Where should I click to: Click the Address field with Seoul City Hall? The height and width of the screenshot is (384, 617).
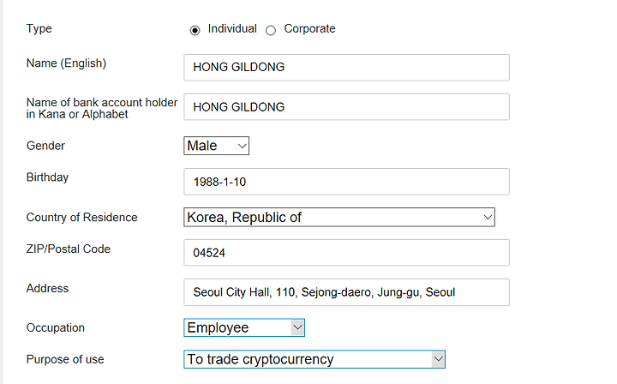(346, 292)
